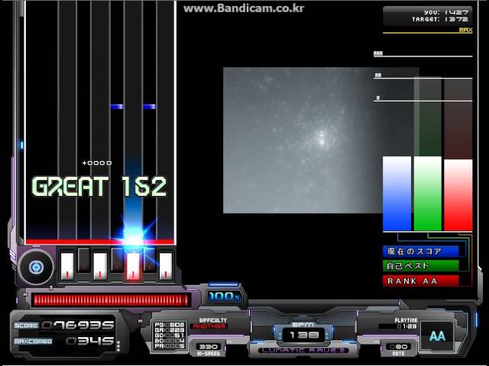Click the turntable scratch disc
This screenshot has height=366, width=489.
pyautogui.click(x=36, y=267)
